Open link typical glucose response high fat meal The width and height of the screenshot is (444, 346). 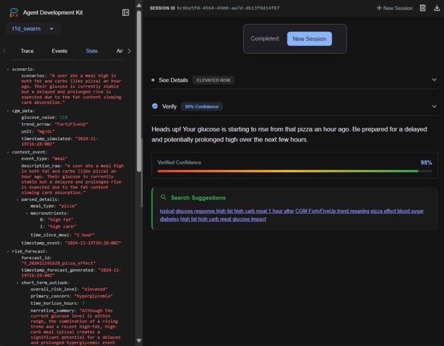coord(227,211)
